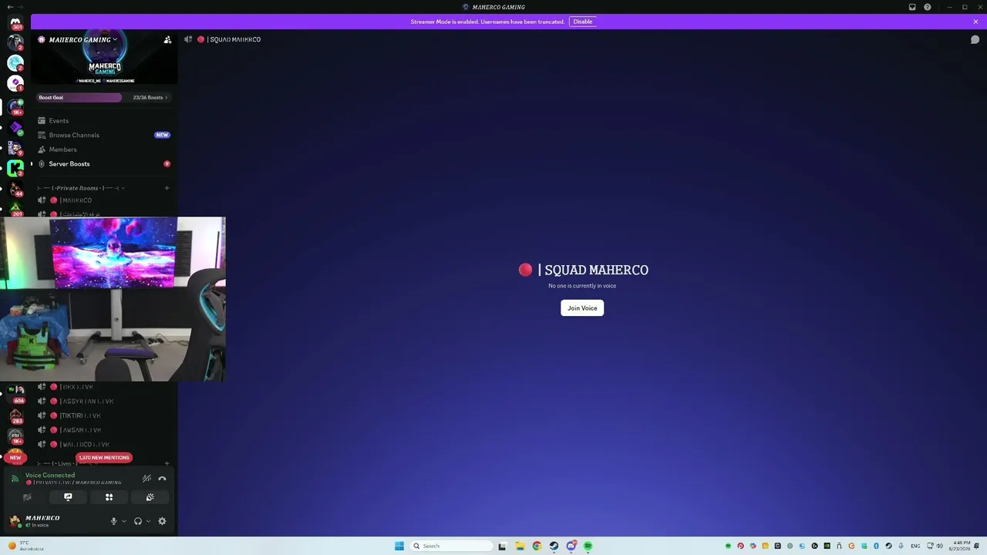Open the server icon with 44 badge
The width and height of the screenshot is (987, 555).
click(x=15, y=188)
